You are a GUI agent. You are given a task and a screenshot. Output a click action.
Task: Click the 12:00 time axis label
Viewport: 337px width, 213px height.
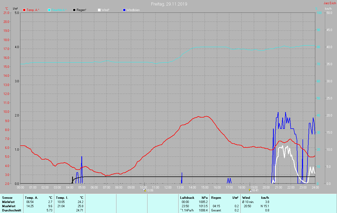(x=168, y=187)
